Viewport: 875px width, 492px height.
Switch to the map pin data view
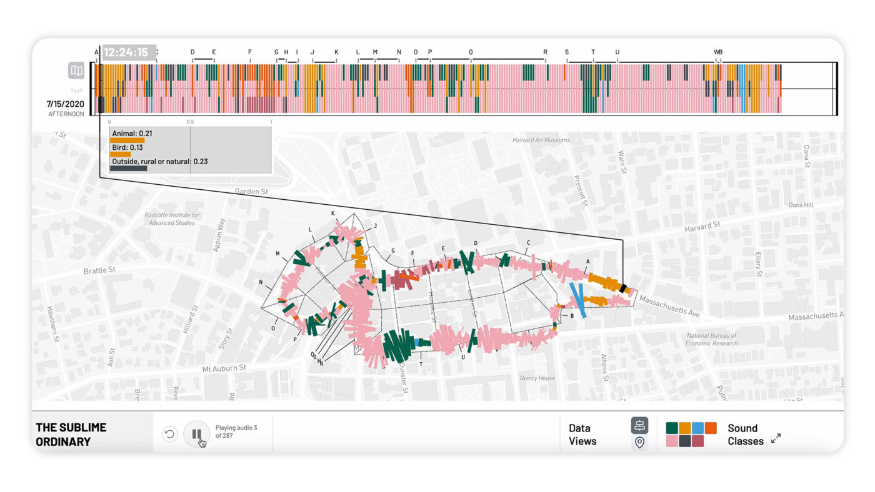[639, 443]
